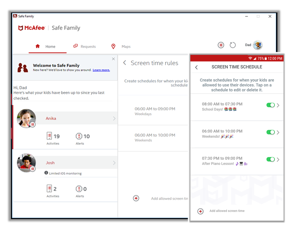The width and height of the screenshot is (289, 227).
Task: Click the back arrow on Screen Time Schedule
Action: 196,67
